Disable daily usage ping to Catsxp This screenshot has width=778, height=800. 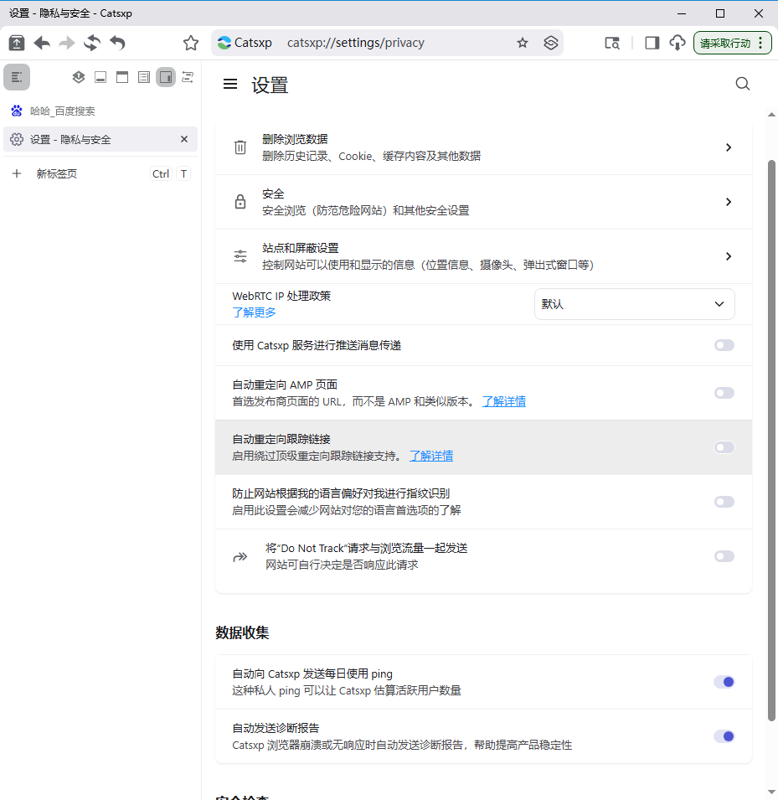point(723,682)
